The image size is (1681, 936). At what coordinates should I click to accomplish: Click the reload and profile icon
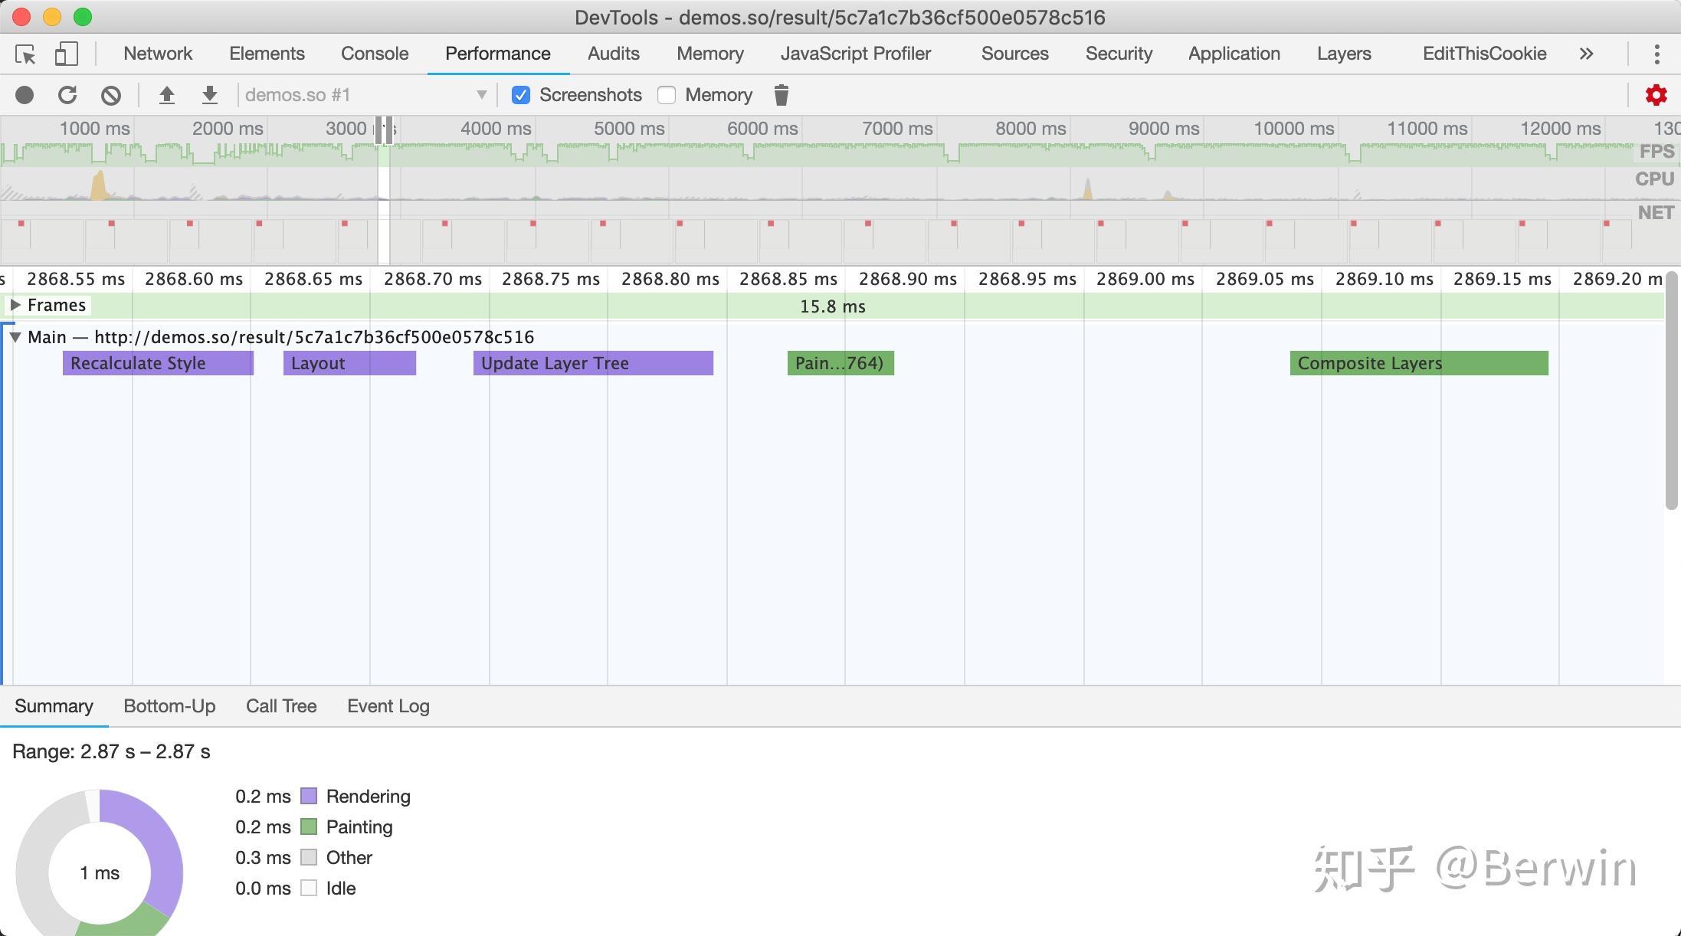[x=67, y=95]
